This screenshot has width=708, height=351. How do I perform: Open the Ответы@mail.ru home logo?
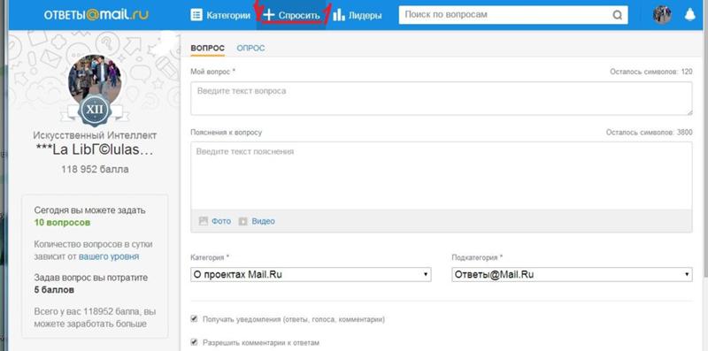point(96,15)
